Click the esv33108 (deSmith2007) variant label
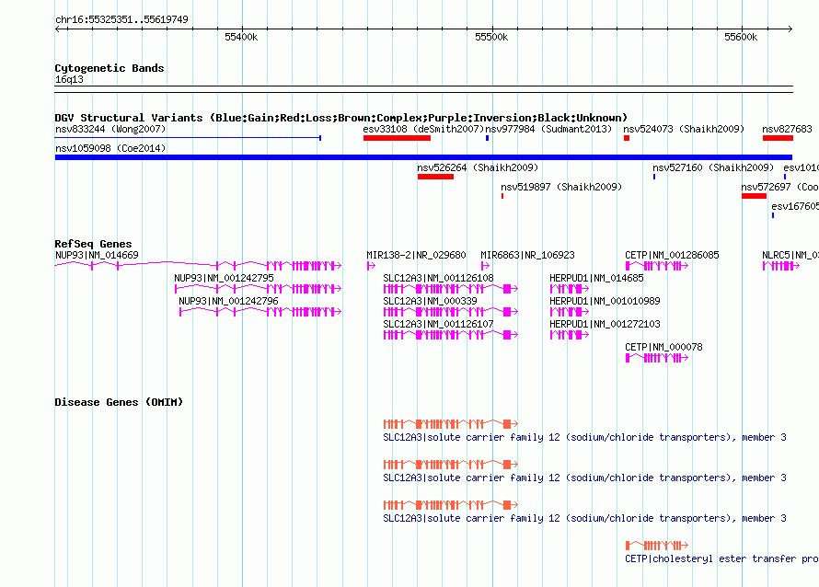 coord(423,129)
